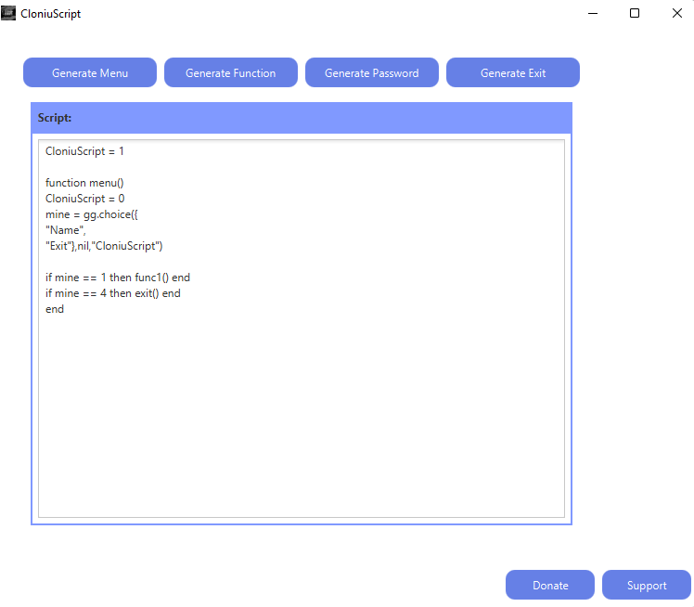Click the Generate Exit button
The image size is (694, 607).
click(513, 72)
